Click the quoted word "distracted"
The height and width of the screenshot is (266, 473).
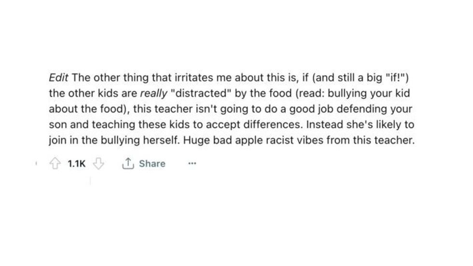tap(203, 93)
